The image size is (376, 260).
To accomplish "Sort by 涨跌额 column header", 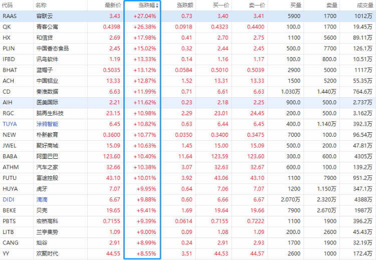I will pyautogui.click(x=185, y=6).
